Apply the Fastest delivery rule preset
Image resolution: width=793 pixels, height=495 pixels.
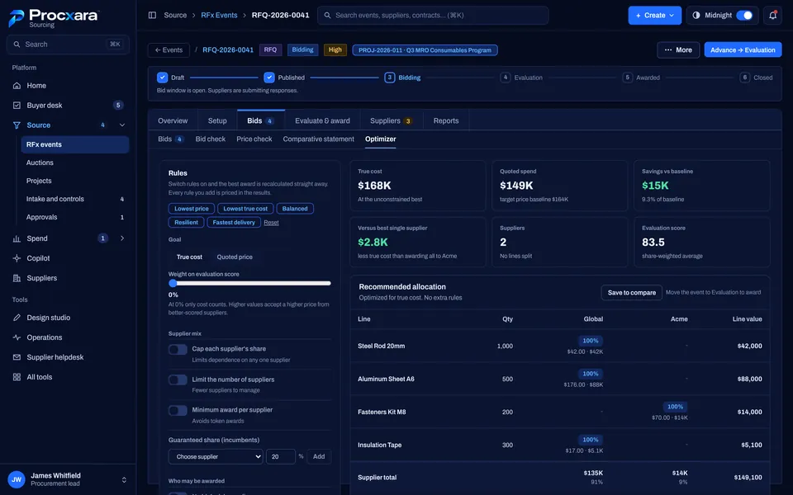click(x=234, y=222)
